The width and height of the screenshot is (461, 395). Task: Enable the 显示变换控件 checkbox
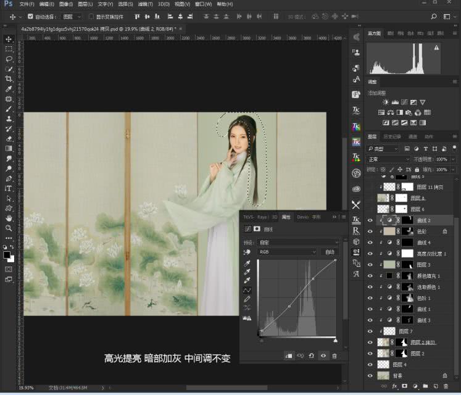coord(91,17)
